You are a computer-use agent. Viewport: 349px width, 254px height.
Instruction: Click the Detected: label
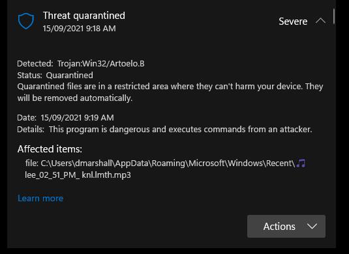(x=35, y=64)
